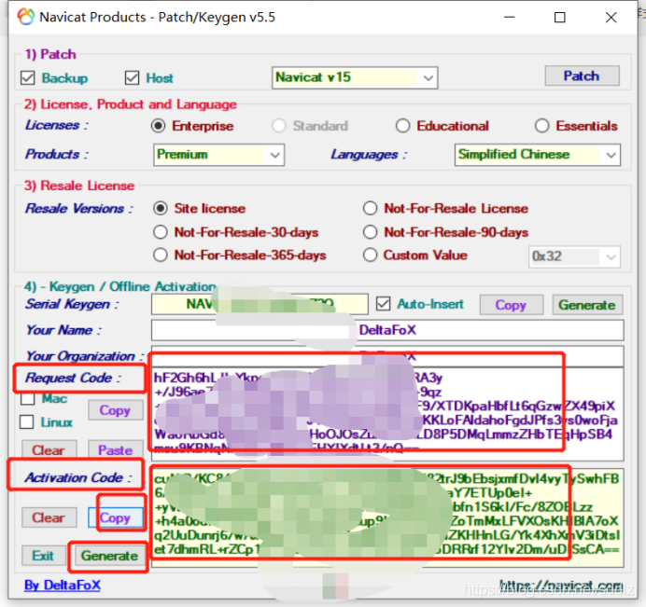Expand the Premium products dropdown
646x607 pixels.
218,155
